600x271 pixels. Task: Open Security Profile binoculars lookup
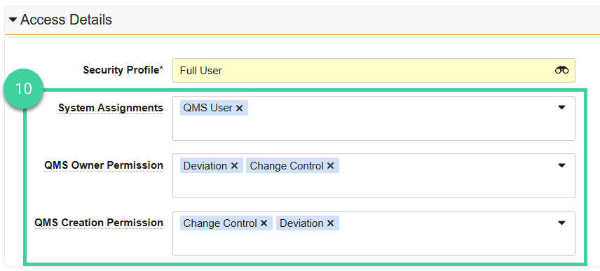(x=561, y=70)
